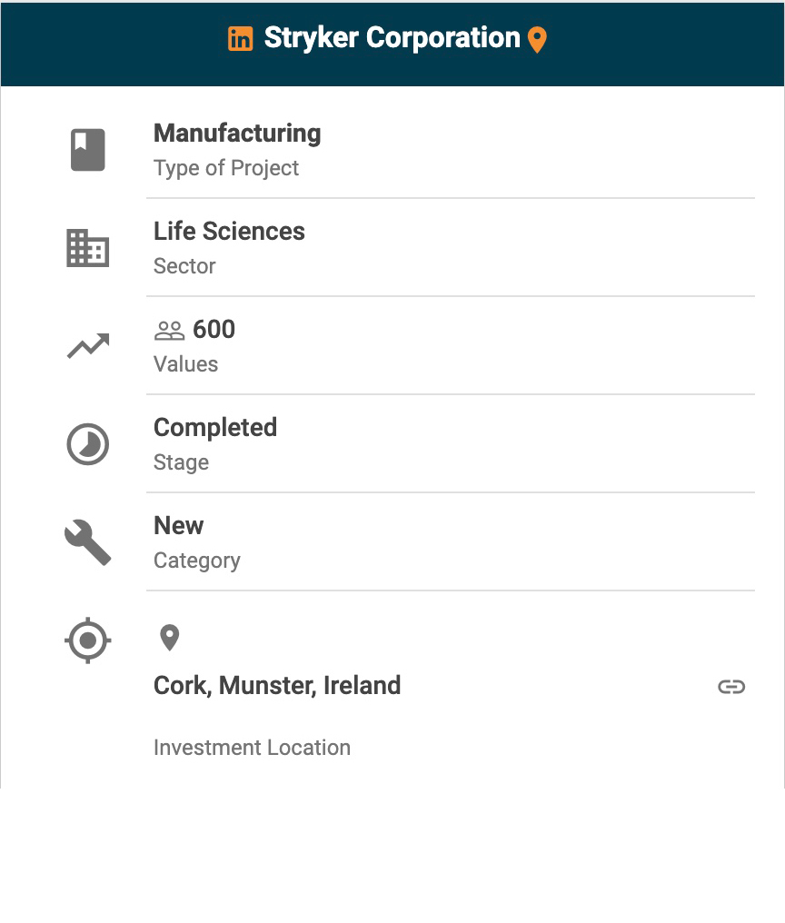The width and height of the screenshot is (785, 923).
Task: Click the 600 jobs value
Action: [214, 330]
